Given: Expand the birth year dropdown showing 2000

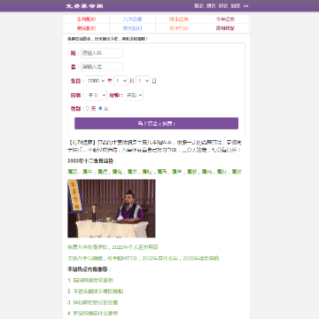Looking at the screenshot, I should pyautogui.click(x=96, y=81).
